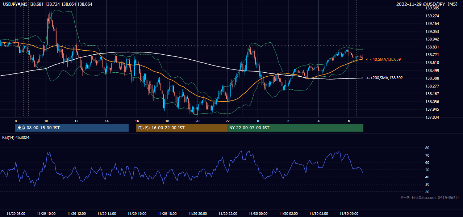Click RSI scale value 60
This screenshot has height=217, width=463.
427,162
